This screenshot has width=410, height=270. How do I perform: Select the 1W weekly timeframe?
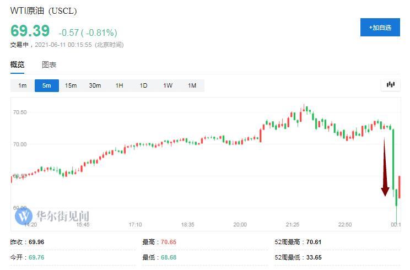pos(168,85)
